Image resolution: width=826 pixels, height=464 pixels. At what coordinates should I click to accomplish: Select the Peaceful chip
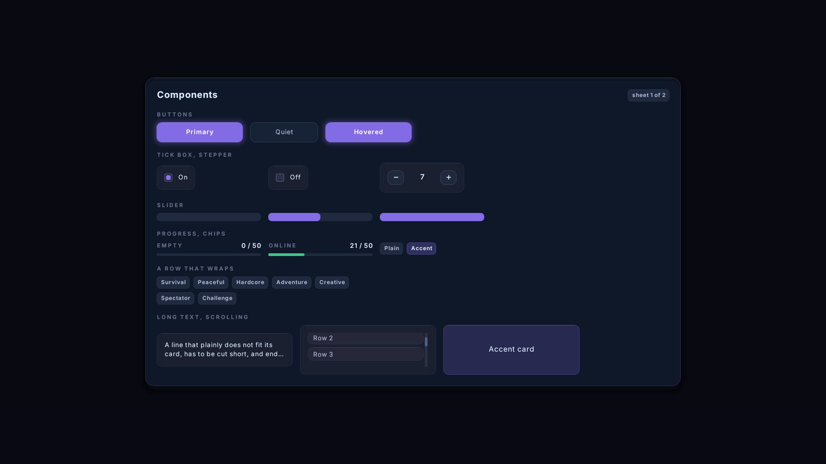(x=211, y=282)
